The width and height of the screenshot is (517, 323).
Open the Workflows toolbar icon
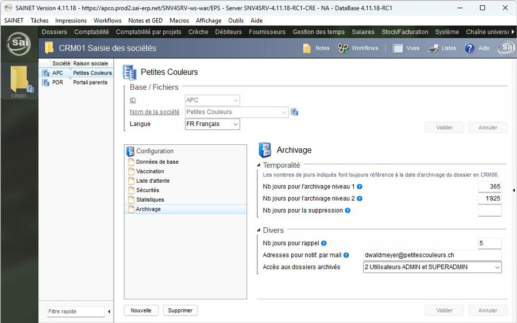point(343,48)
